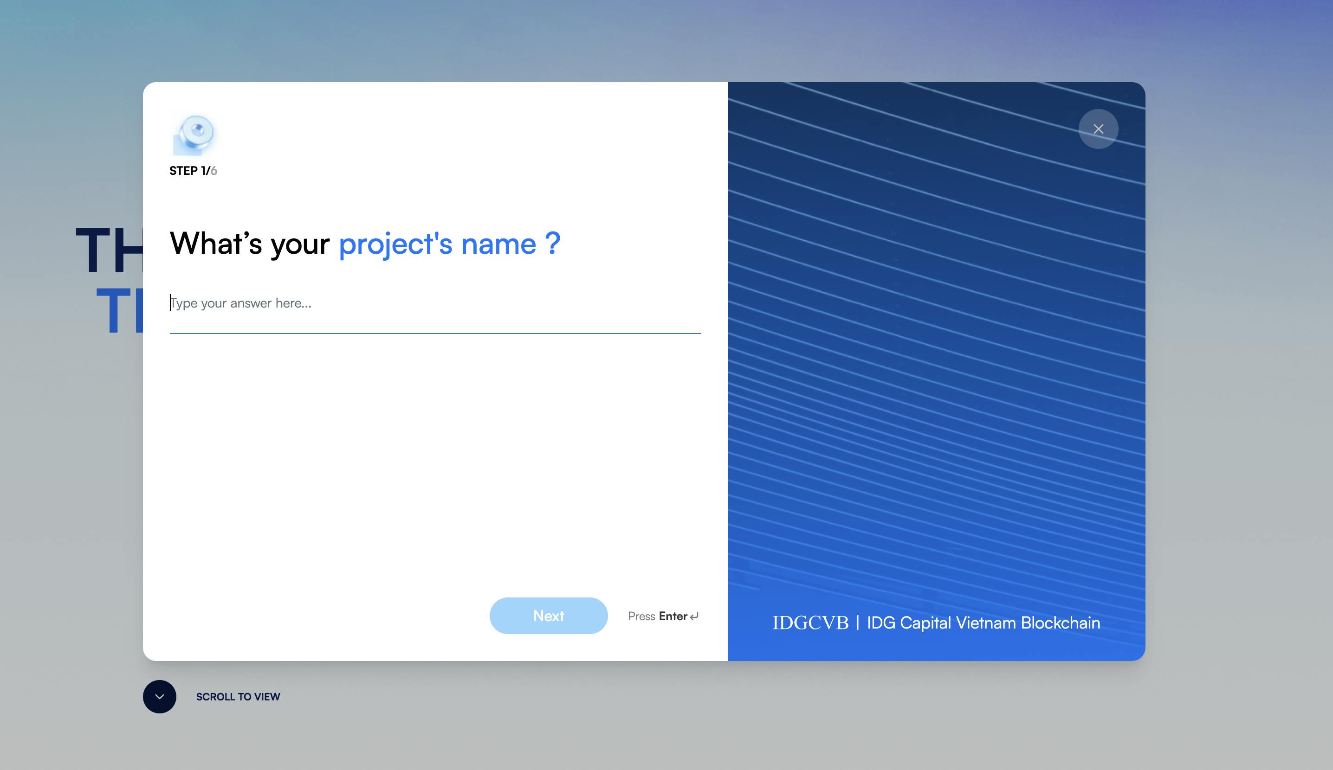The height and width of the screenshot is (770, 1333).
Task: Click the blue underline below the answer field
Action: pyautogui.click(x=435, y=333)
